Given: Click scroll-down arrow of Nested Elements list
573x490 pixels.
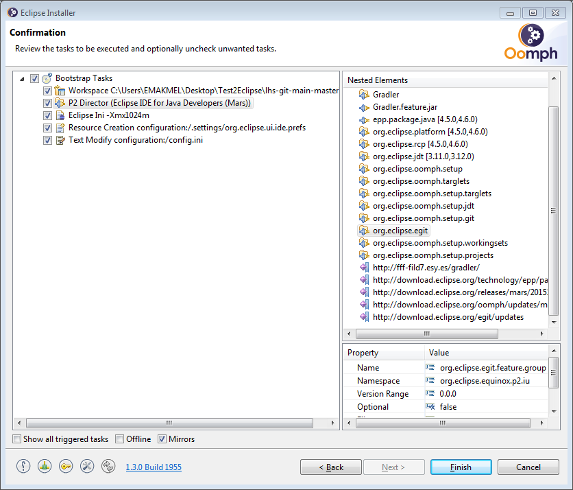Looking at the screenshot, I should (554, 323).
